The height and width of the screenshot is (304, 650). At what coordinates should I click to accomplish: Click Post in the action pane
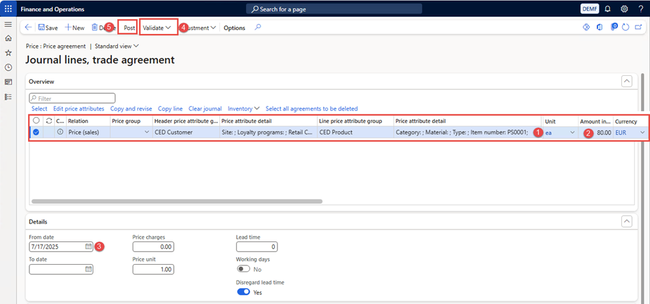click(129, 28)
